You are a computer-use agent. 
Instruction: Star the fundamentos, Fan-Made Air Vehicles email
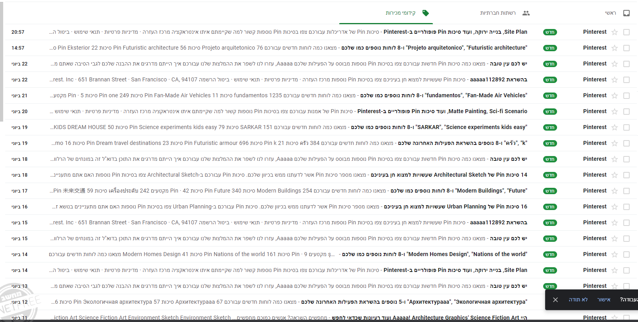coord(615,96)
